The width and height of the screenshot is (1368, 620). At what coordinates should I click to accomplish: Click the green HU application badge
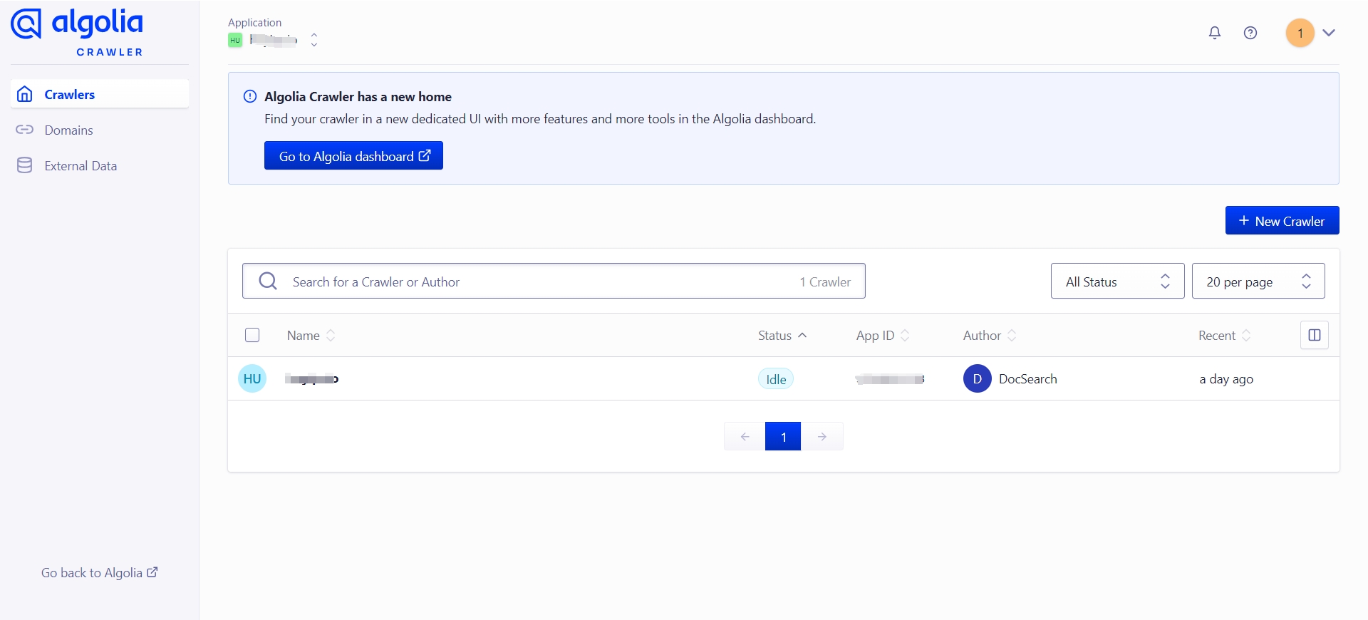point(235,40)
